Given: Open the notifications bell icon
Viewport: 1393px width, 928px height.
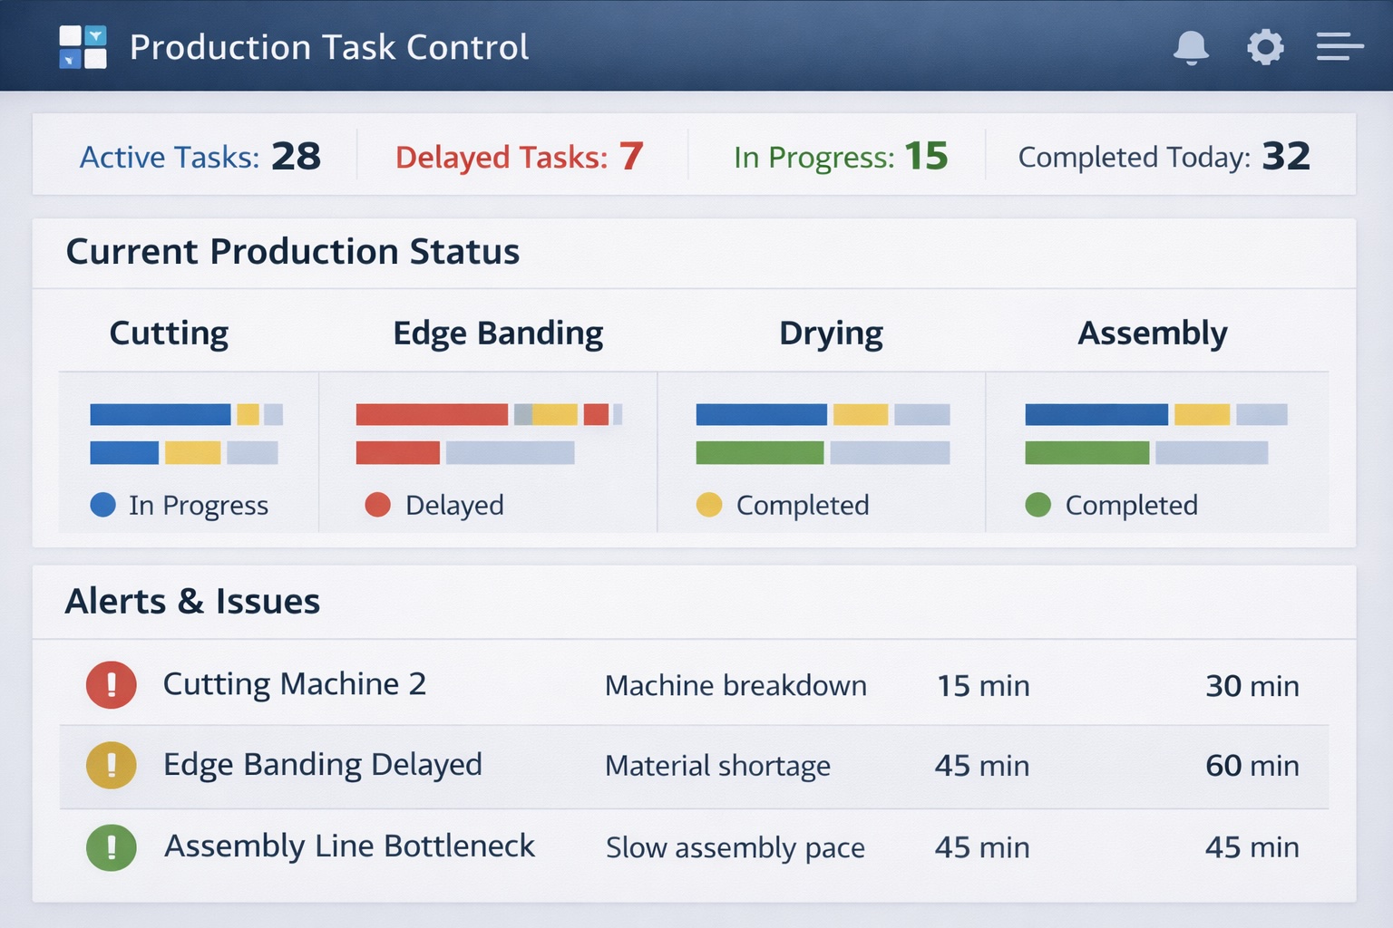Looking at the screenshot, I should (x=1193, y=47).
